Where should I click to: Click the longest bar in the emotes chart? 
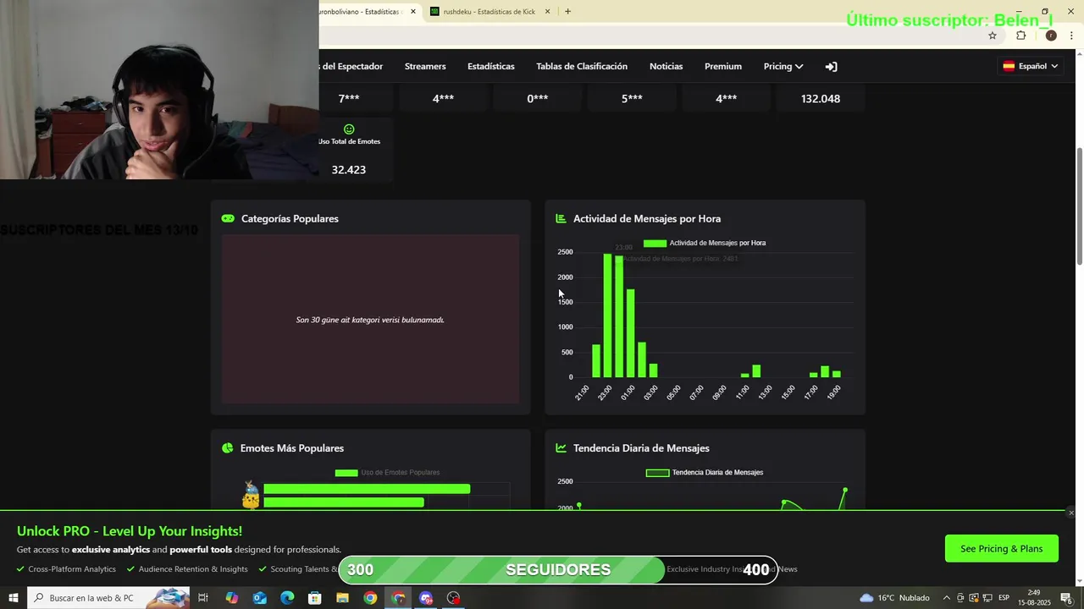367,489
